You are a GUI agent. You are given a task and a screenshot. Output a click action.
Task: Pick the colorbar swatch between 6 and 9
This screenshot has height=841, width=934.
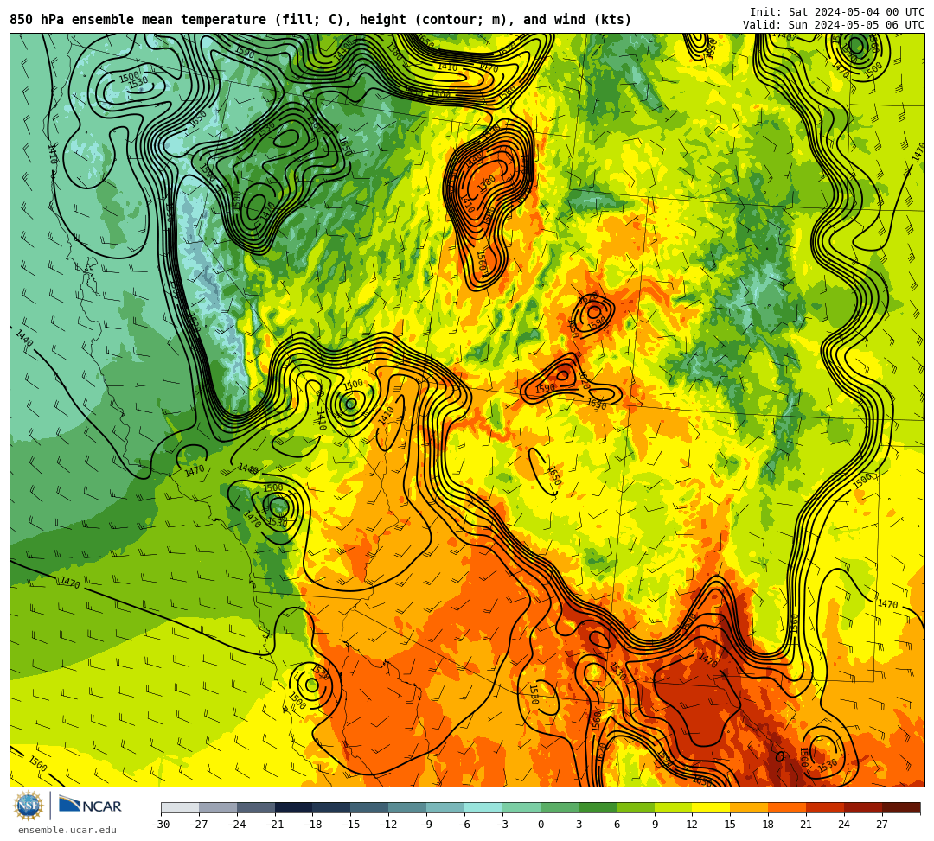[x=636, y=807]
